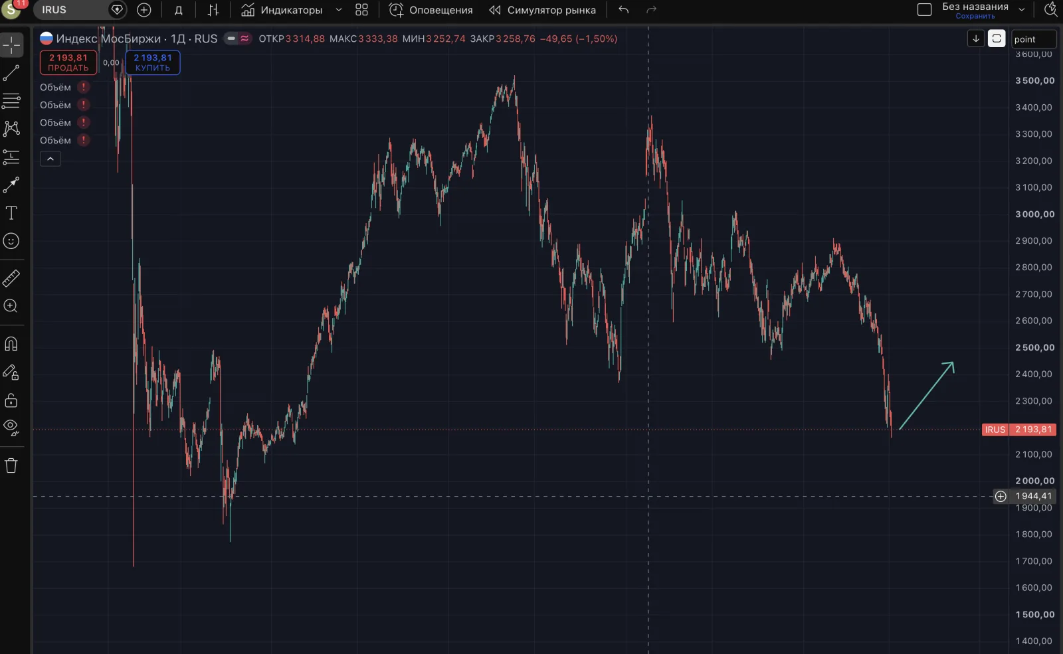Toggle magnet mode for drawings
Image resolution: width=1063 pixels, height=654 pixels.
coord(11,344)
